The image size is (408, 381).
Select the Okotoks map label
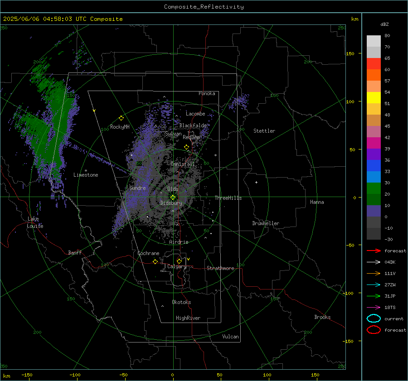(181, 302)
